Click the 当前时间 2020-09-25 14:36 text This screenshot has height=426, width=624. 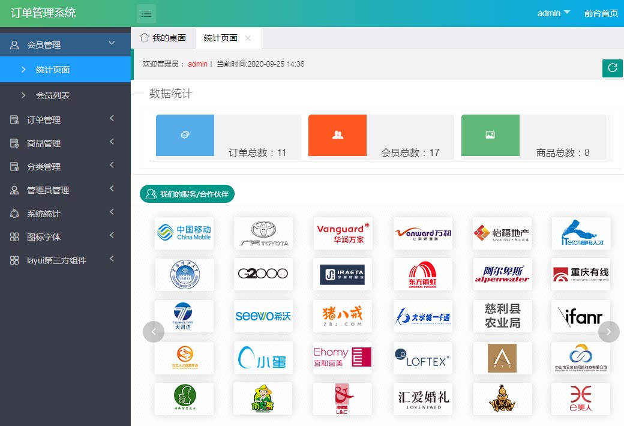coord(260,64)
